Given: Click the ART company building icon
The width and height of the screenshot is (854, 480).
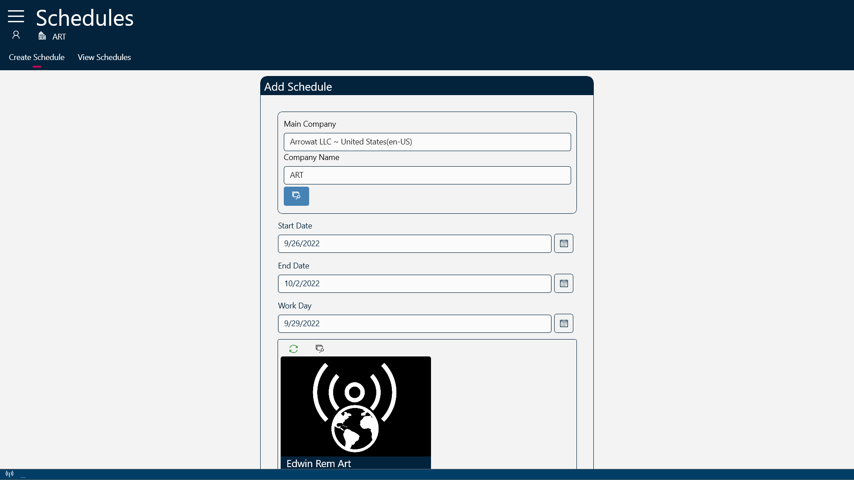Looking at the screenshot, I should (42, 36).
